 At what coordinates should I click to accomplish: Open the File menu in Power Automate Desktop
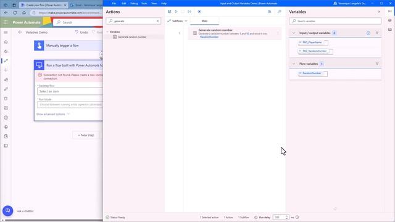point(114,4)
